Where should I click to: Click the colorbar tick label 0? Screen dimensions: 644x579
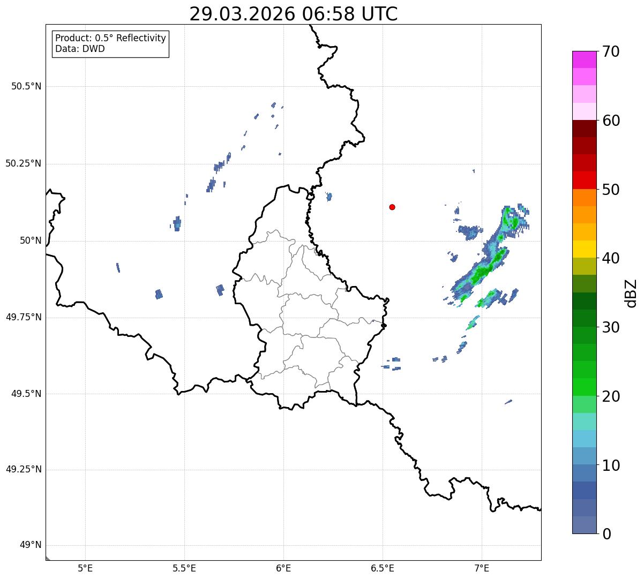pos(606,534)
